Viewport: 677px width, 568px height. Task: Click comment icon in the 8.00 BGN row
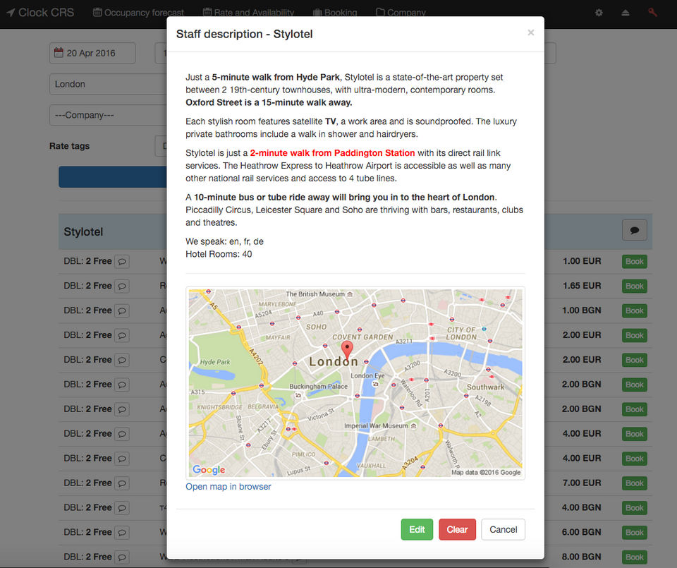[122, 557]
